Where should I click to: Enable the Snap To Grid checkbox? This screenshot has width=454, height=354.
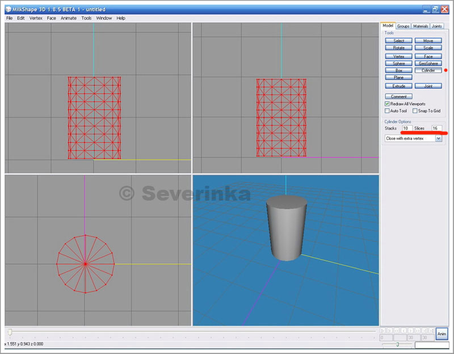pyautogui.click(x=415, y=111)
